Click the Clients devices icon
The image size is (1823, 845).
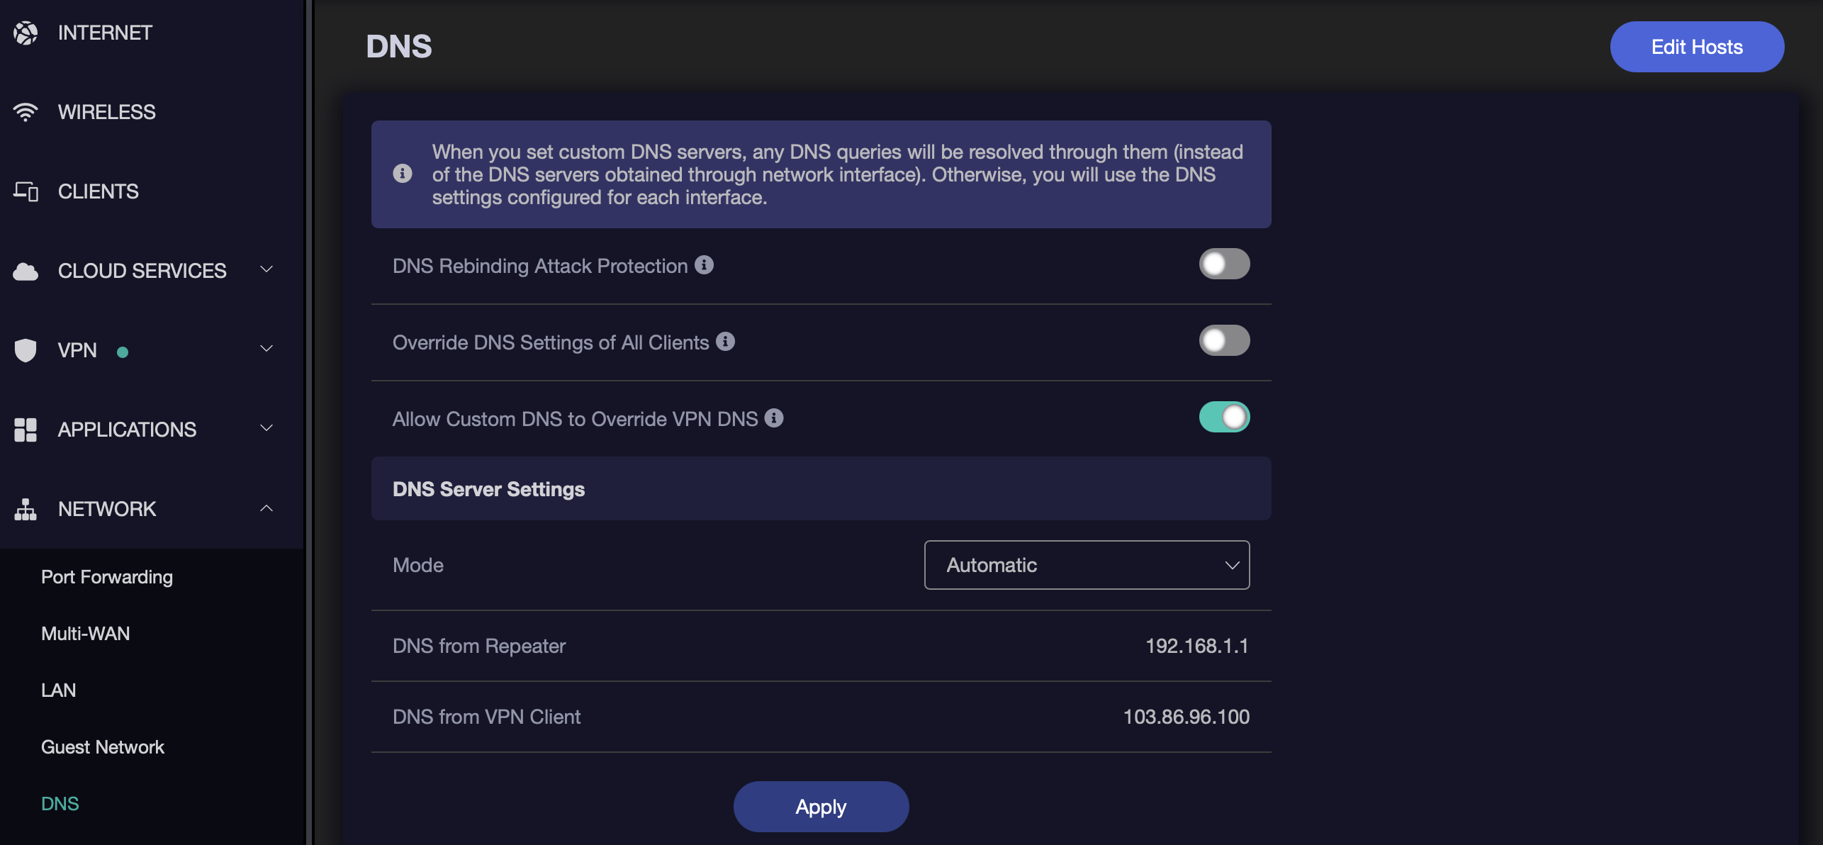click(x=26, y=191)
